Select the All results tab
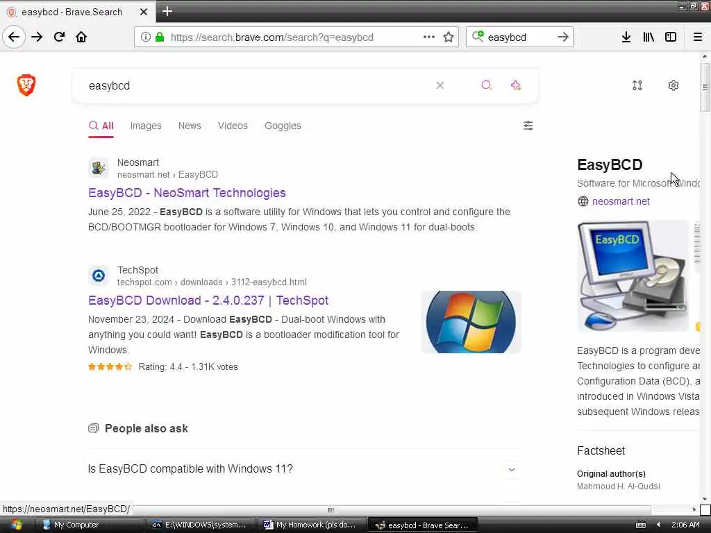The height and width of the screenshot is (533, 711). click(101, 126)
